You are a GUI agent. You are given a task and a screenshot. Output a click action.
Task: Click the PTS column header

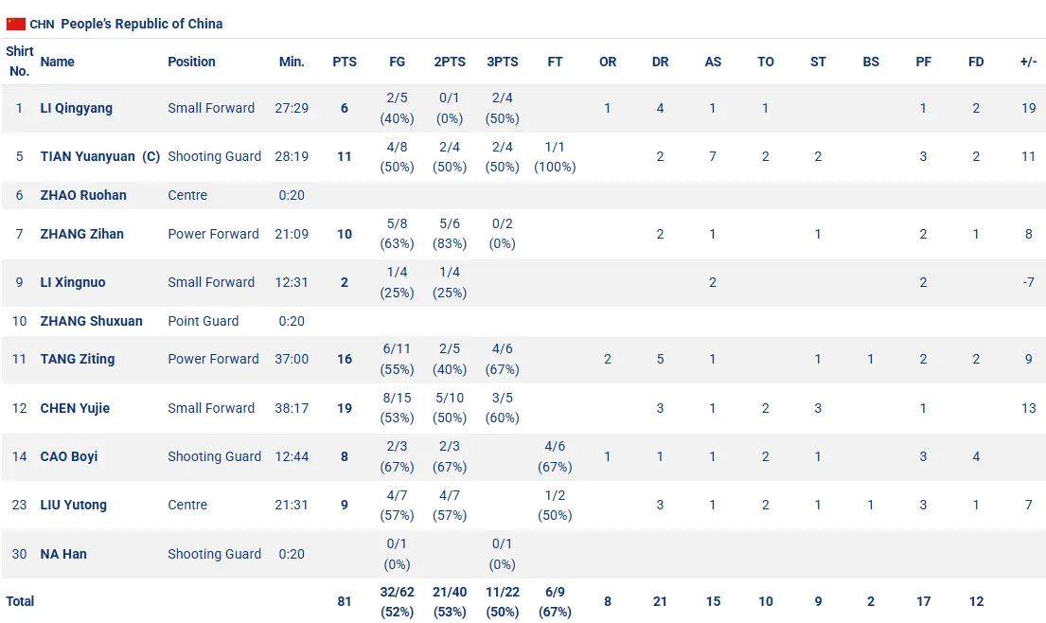(x=345, y=62)
